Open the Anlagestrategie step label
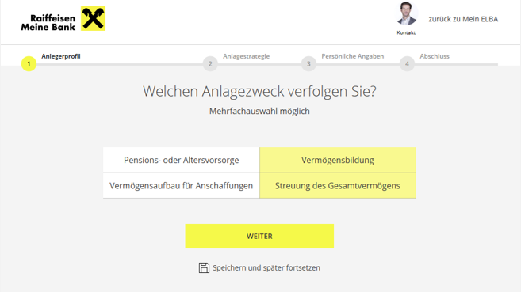The width and height of the screenshot is (521, 292). (246, 56)
